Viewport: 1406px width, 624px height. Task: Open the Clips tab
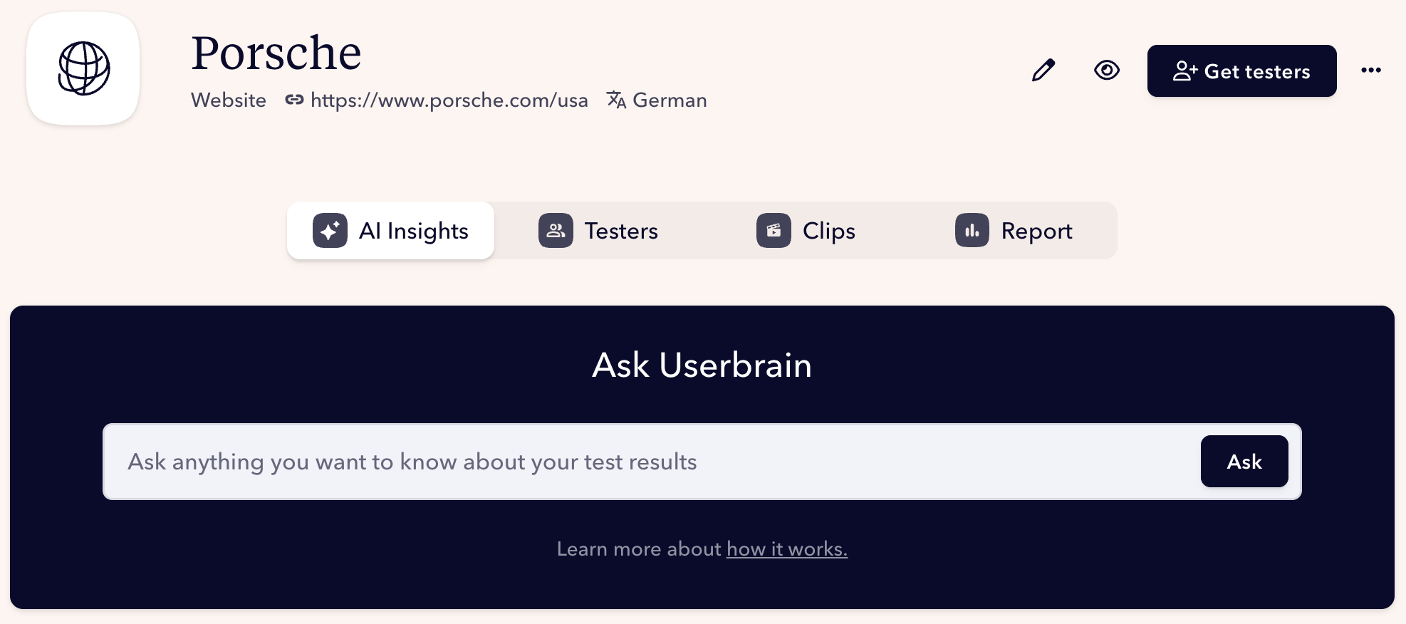828,230
